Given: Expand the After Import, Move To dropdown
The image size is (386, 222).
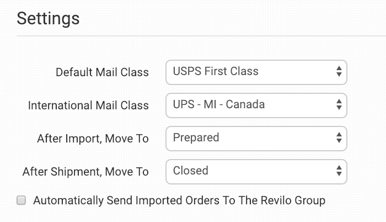Looking at the screenshot, I should point(256,138).
